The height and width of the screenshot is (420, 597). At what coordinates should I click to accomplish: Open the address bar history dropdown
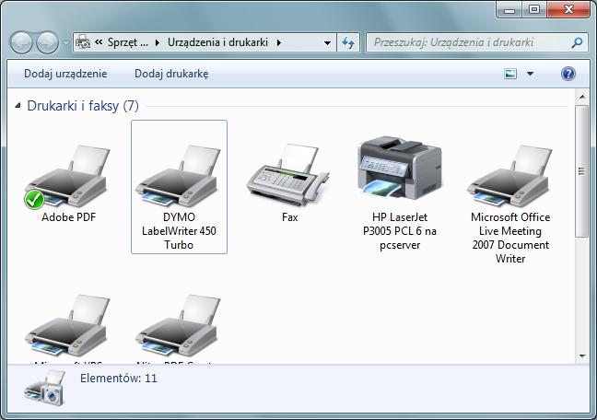(x=327, y=42)
